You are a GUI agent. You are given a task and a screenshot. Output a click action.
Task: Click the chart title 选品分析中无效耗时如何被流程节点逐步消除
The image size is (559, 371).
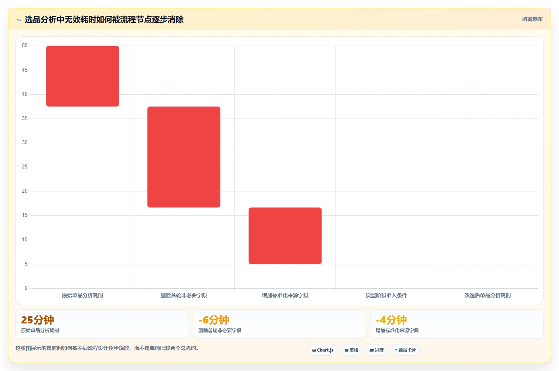click(x=104, y=19)
